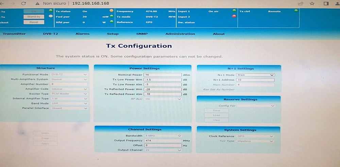Click the green Tx ctrl Remote indicator

click(x=296, y=11)
